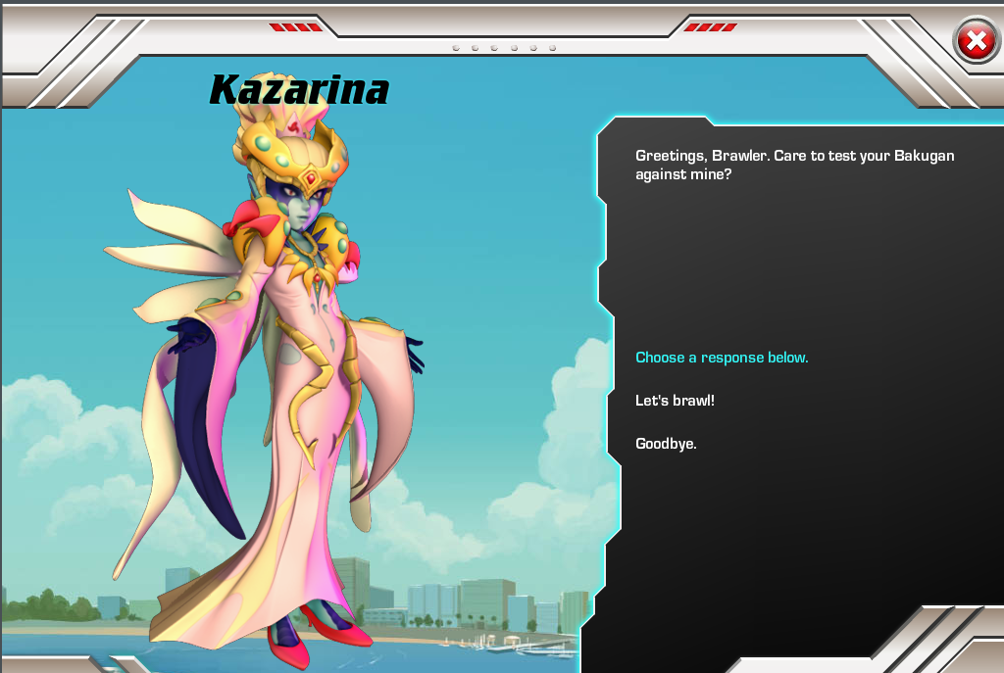1004x673 pixels.
Task: Select the "Goodbye." response
Action: tap(666, 444)
